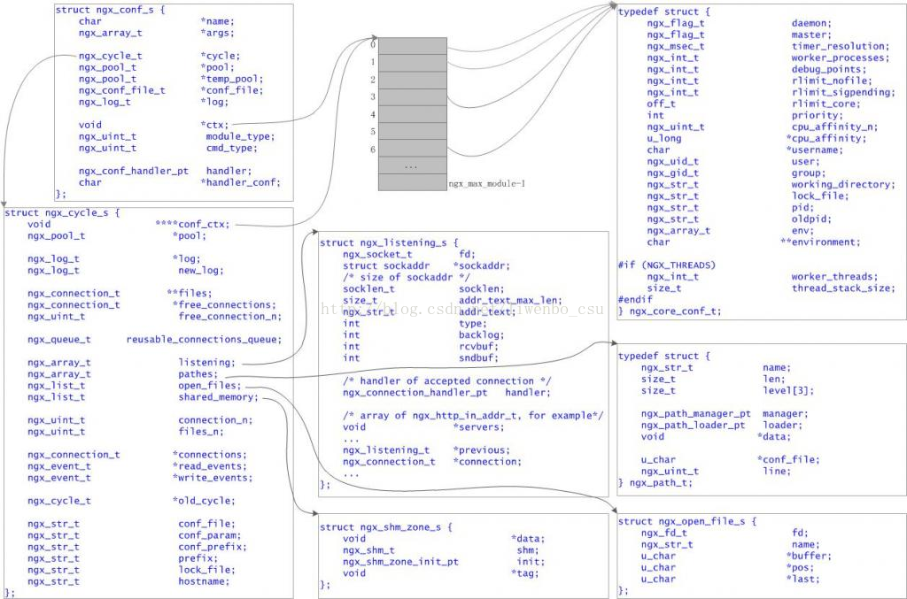Screen dimensions: 907x599
Task: Click the 'ngx_path_manager_pt' type
Action: (696, 414)
